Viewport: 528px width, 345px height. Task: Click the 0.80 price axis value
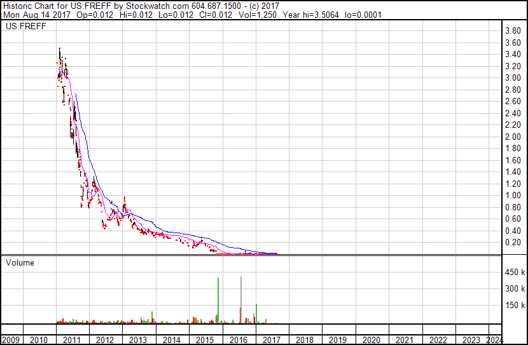513,208
